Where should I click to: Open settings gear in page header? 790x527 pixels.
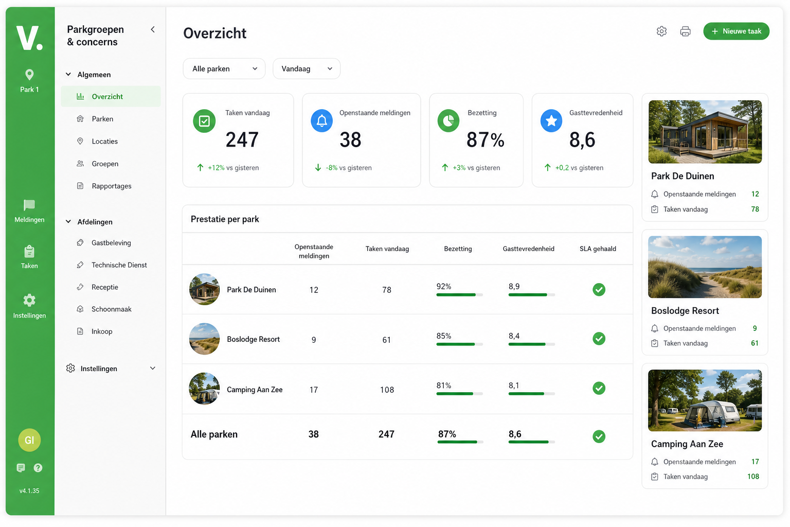pyautogui.click(x=661, y=31)
